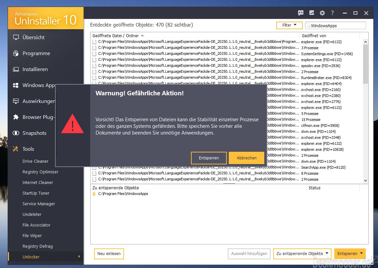Click the file list vertical scrollbar thumb

tap(365, 64)
